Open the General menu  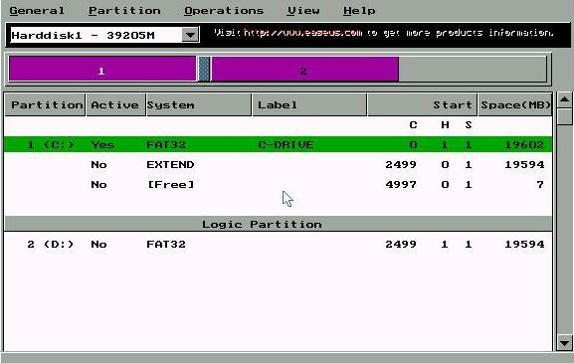click(x=37, y=11)
